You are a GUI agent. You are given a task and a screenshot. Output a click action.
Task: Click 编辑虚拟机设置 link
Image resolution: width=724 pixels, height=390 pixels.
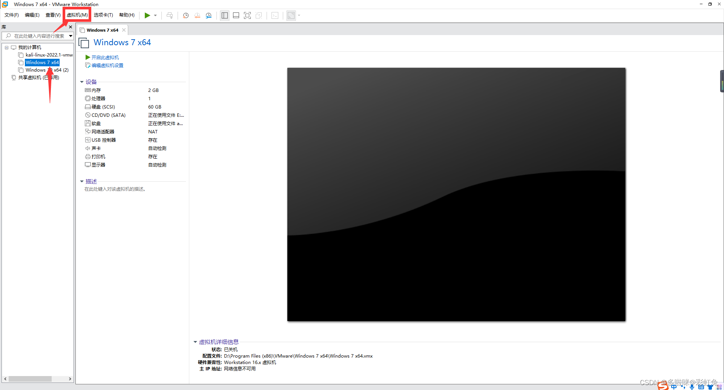[107, 66]
